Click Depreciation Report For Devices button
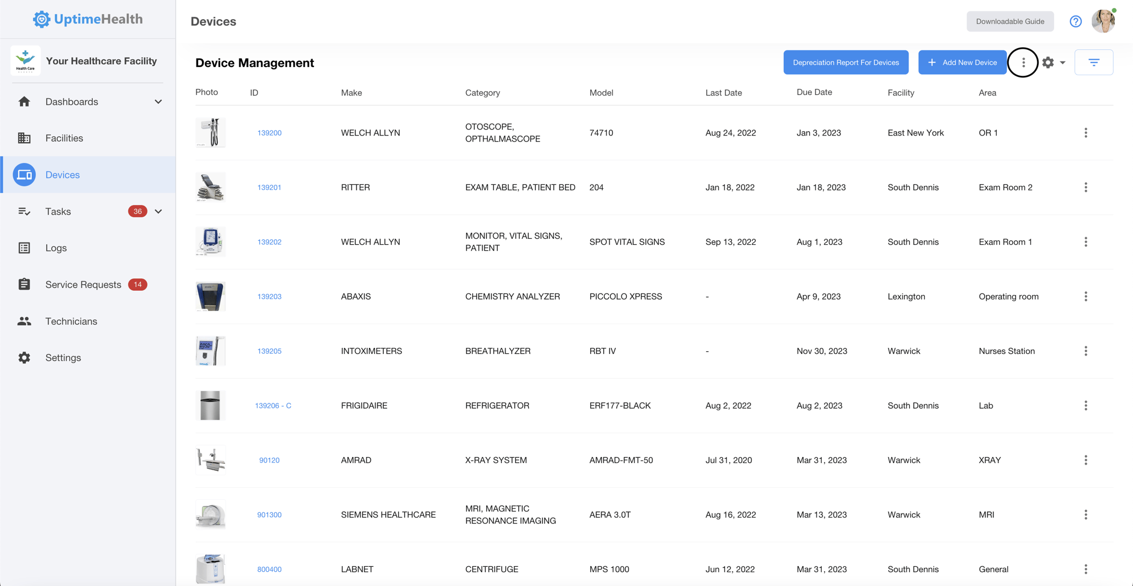Image resolution: width=1133 pixels, height=586 pixels. pos(845,63)
